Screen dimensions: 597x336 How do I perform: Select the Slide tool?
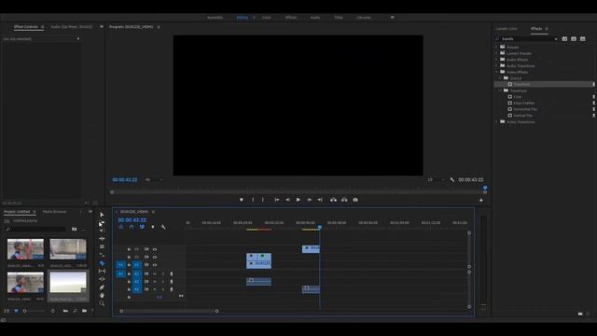[x=102, y=279]
